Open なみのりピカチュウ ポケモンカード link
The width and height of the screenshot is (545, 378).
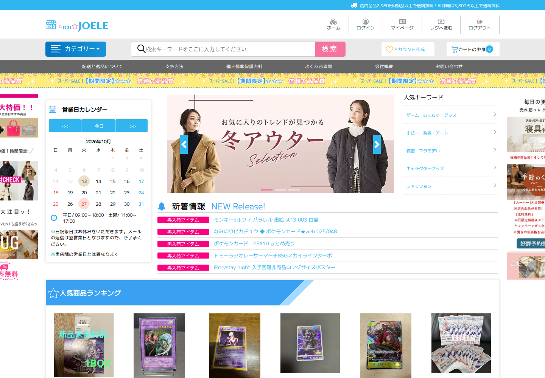[x=275, y=231]
